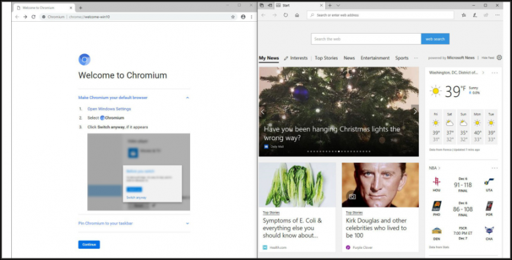Close the Welcome to Chromium tab
The height and width of the screenshot is (260, 512).
pos(70,7)
